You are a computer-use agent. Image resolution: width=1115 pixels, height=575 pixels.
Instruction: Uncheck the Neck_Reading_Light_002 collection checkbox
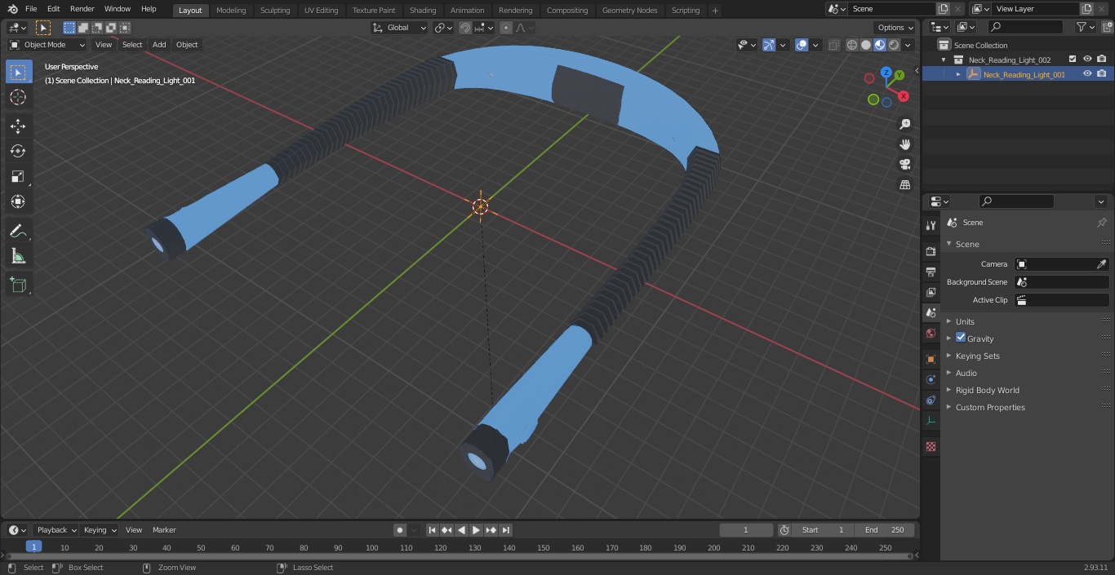point(1073,60)
